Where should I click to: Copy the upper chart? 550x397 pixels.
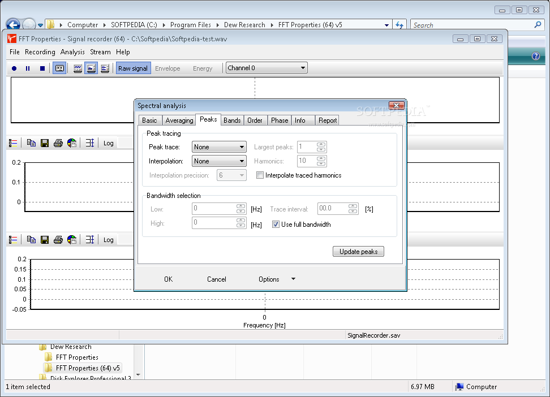click(x=31, y=143)
